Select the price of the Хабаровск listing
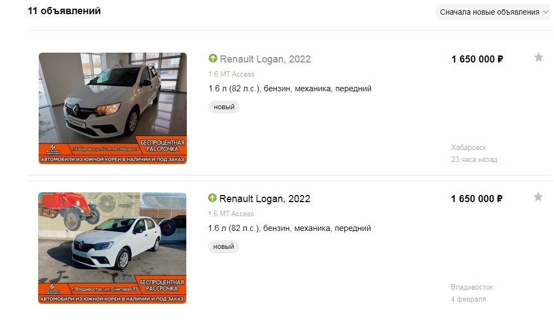554x320 pixels. pos(477,59)
